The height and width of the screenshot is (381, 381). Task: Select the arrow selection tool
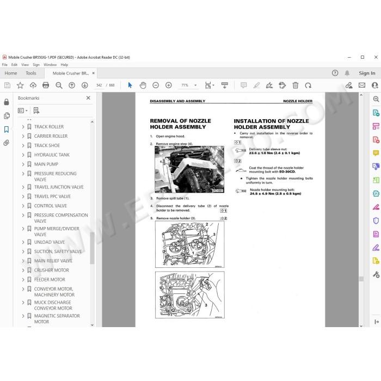[x=130, y=85]
